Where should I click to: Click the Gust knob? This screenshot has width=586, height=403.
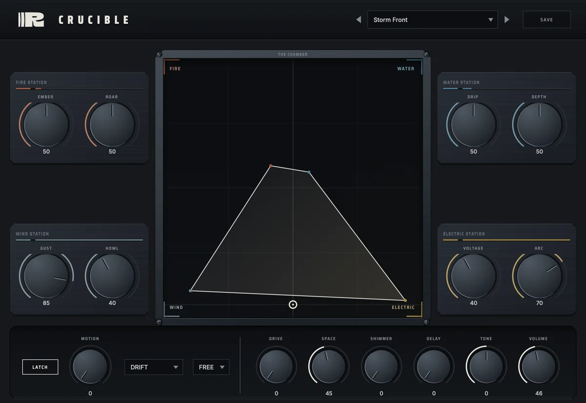(46, 276)
